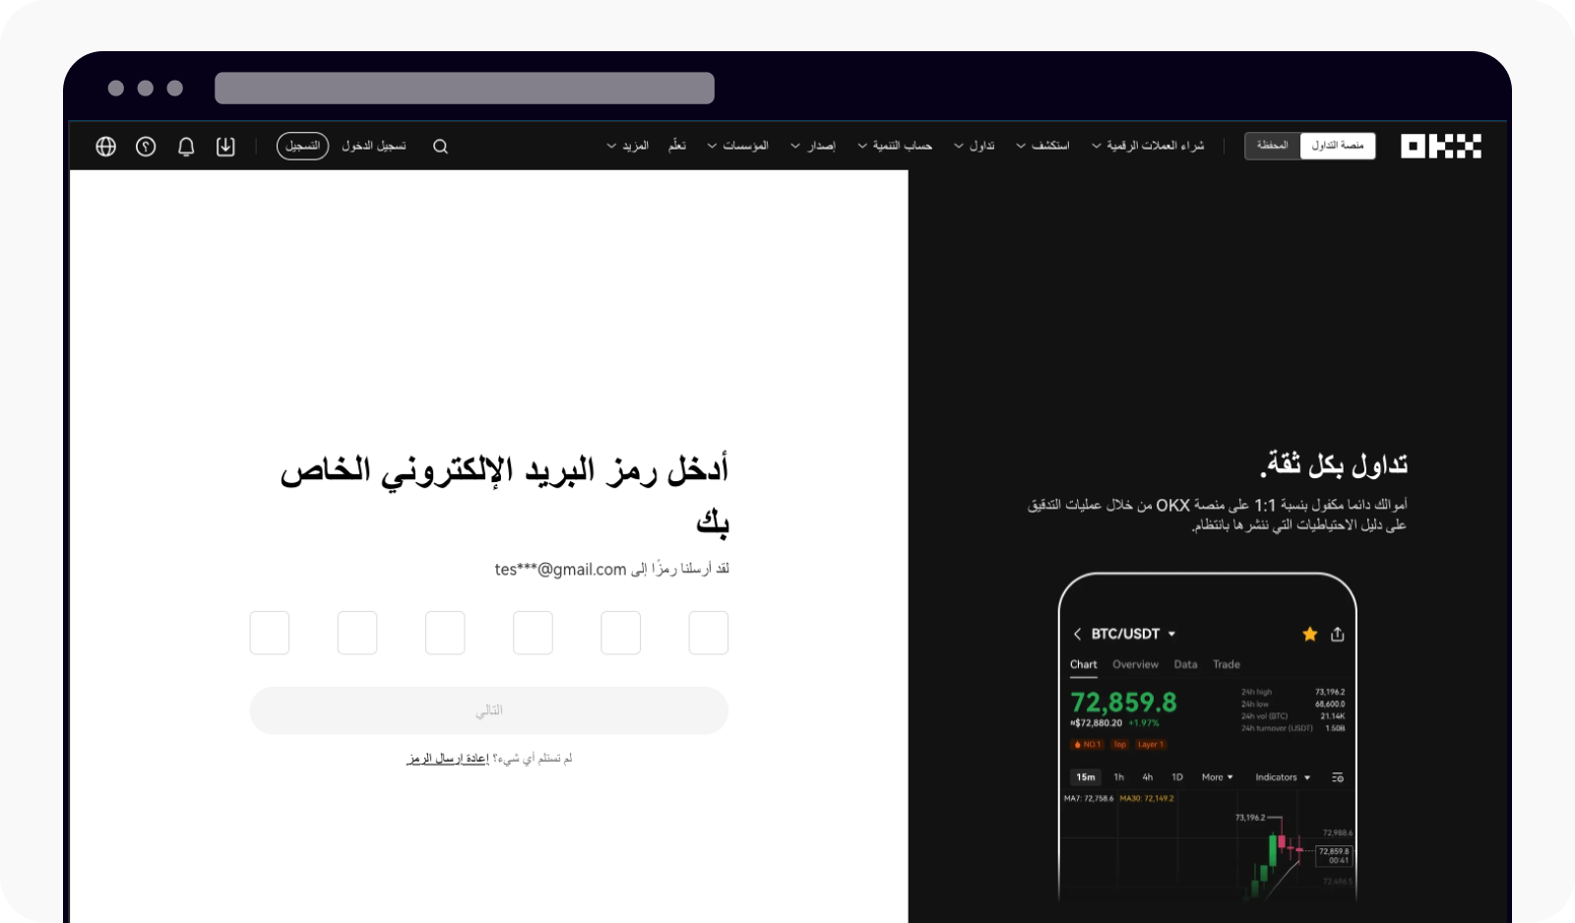The width and height of the screenshot is (1575, 923).
Task: Switch to Overview tab in phone mockup
Action: click(1135, 664)
